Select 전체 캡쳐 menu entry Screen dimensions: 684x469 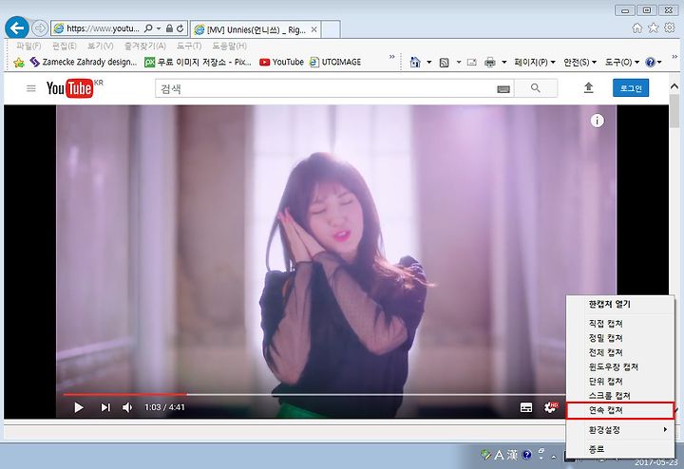click(619, 352)
